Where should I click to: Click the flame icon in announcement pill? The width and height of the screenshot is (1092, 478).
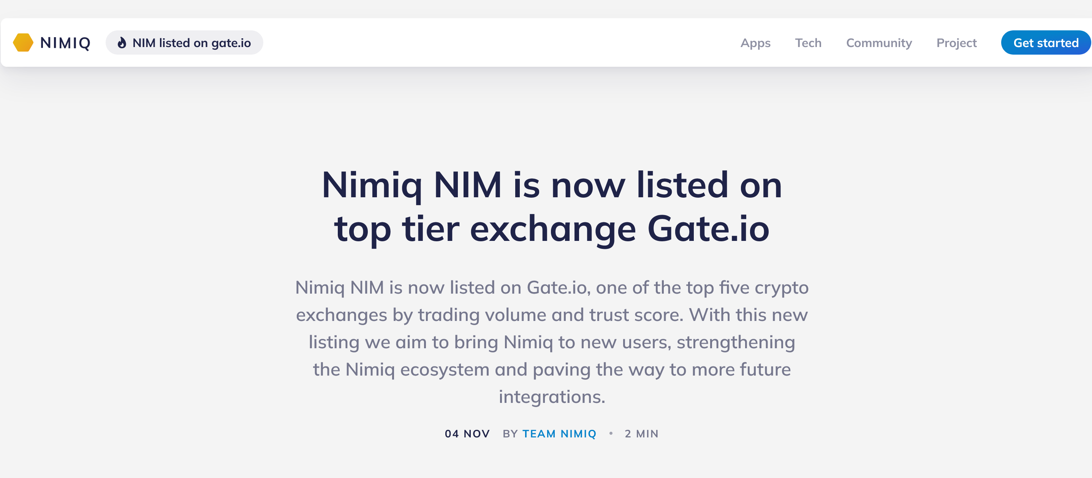click(122, 43)
